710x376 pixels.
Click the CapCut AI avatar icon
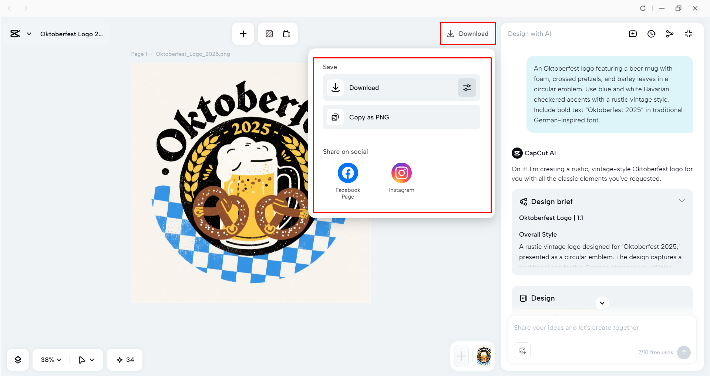[517, 153]
